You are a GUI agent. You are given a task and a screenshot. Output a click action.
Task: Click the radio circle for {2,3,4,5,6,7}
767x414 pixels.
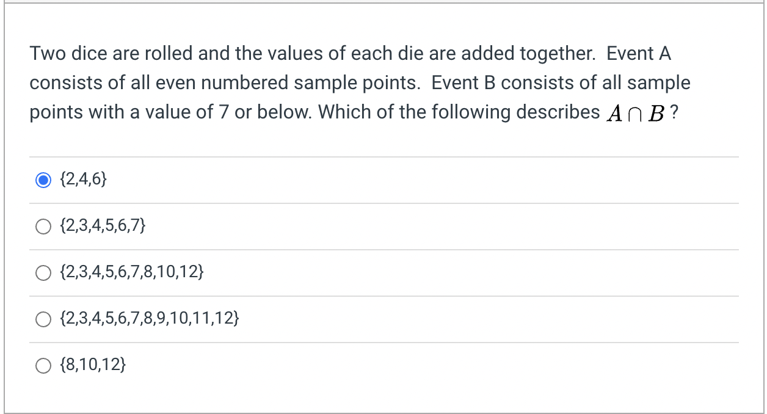coord(43,226)
